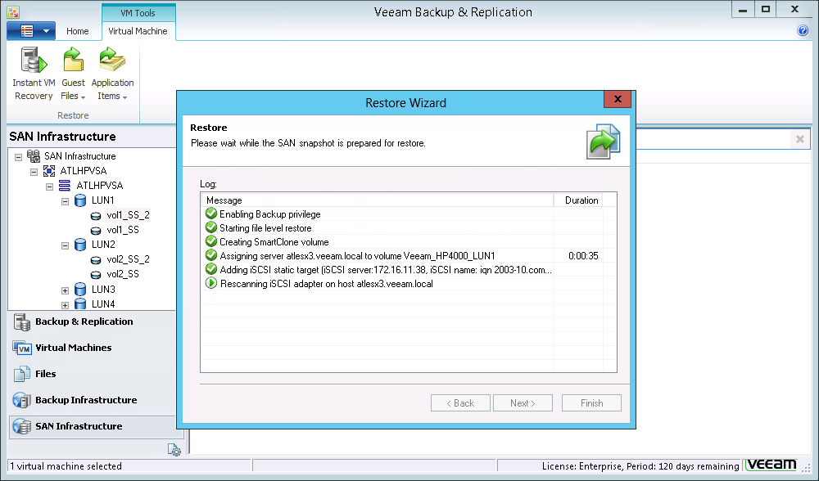Click the ATLHPVSA management group icon
Screen dimensions: 819x481
point(49,171)
